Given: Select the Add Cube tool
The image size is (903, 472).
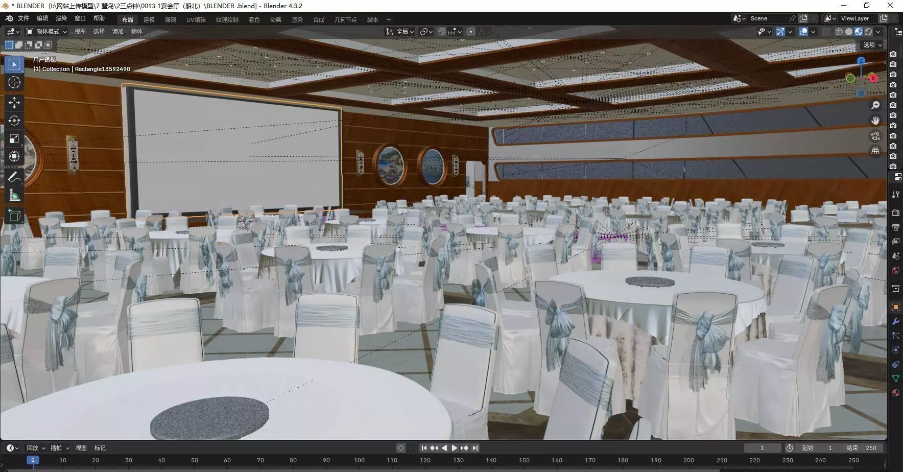Looking at the screenshot, I should (14, 216).
